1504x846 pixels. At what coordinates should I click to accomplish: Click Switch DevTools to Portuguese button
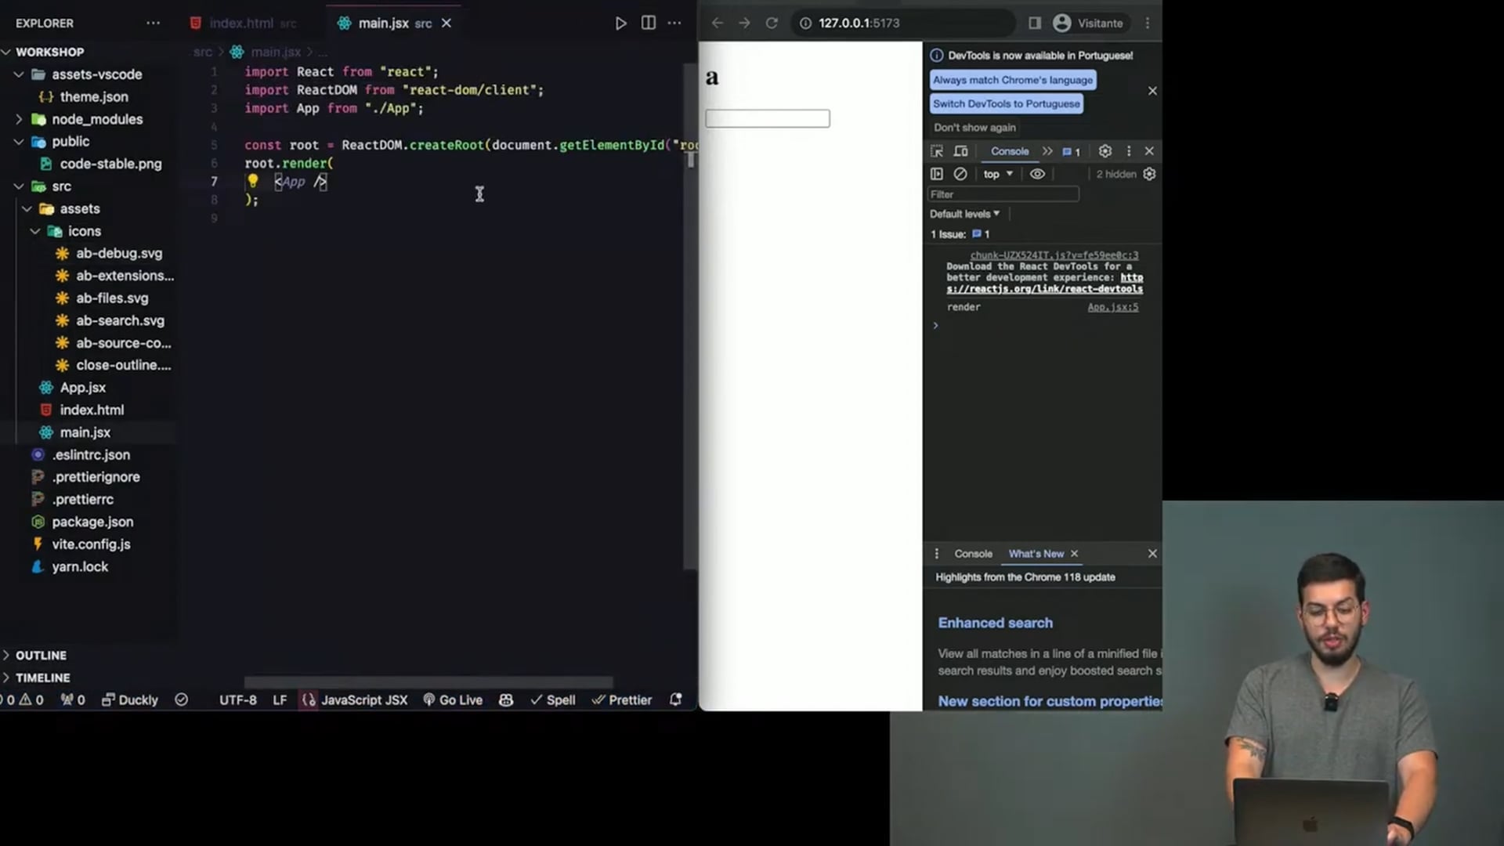click(1006, 103)
